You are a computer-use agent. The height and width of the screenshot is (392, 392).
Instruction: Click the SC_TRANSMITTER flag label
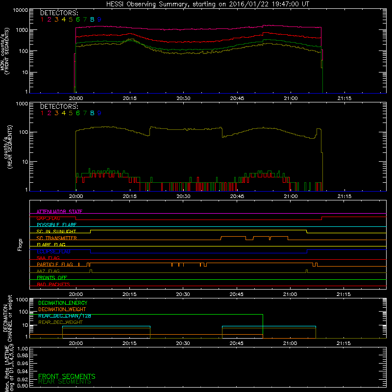click(x=57, y=238)
